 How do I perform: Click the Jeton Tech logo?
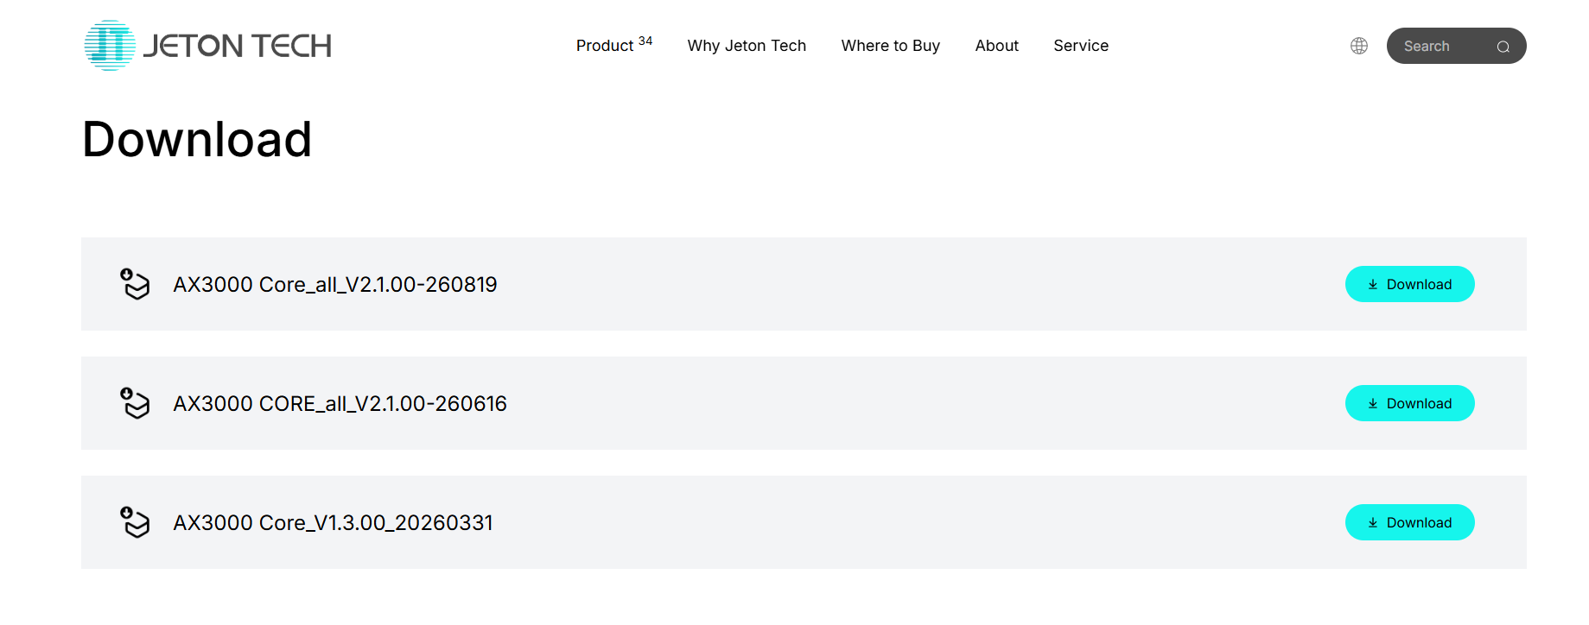(x=208, y=46)
